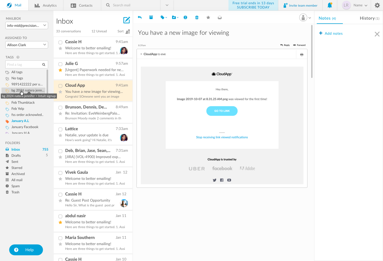This screenshot has height=261, width=383.
Task: Close the notes panel with X icon
Action: (377, 34)
